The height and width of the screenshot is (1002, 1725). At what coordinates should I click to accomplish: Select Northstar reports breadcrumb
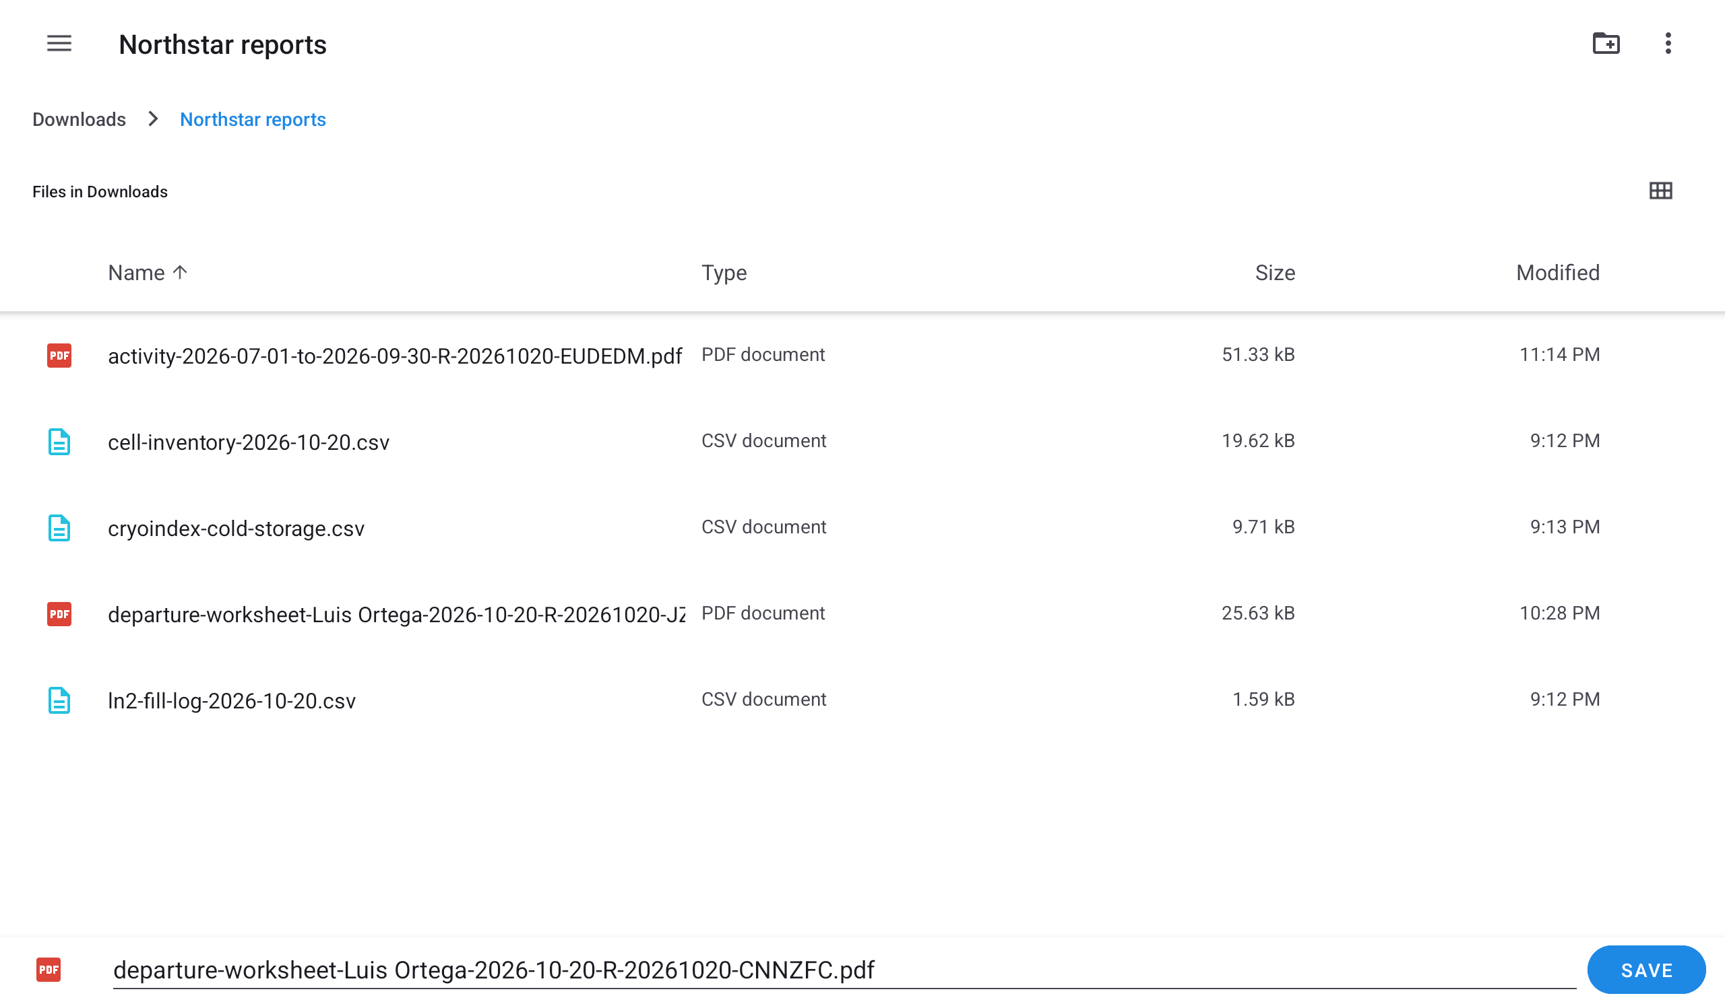pyautogui.click(x=253, y=120)
